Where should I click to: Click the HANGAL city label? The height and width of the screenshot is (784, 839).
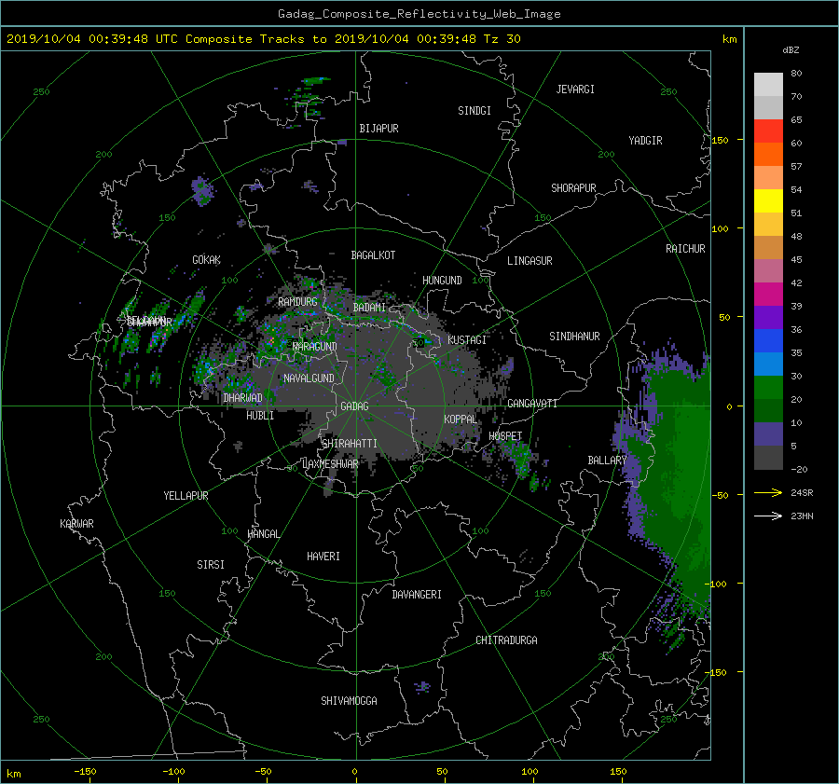pos(264,534)
